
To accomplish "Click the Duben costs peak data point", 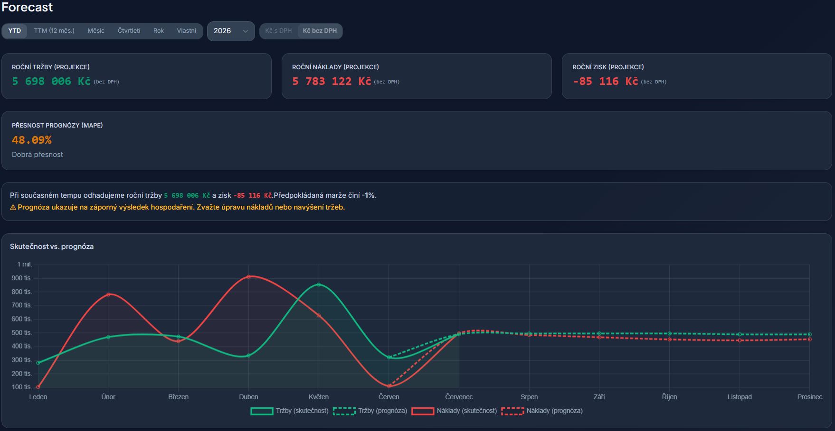I will tap(248, 276).
